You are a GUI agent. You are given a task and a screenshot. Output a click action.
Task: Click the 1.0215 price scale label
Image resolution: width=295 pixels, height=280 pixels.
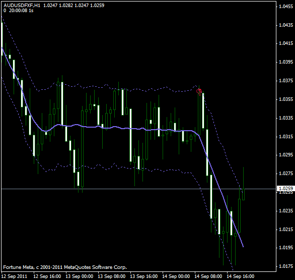coord(286,230)
